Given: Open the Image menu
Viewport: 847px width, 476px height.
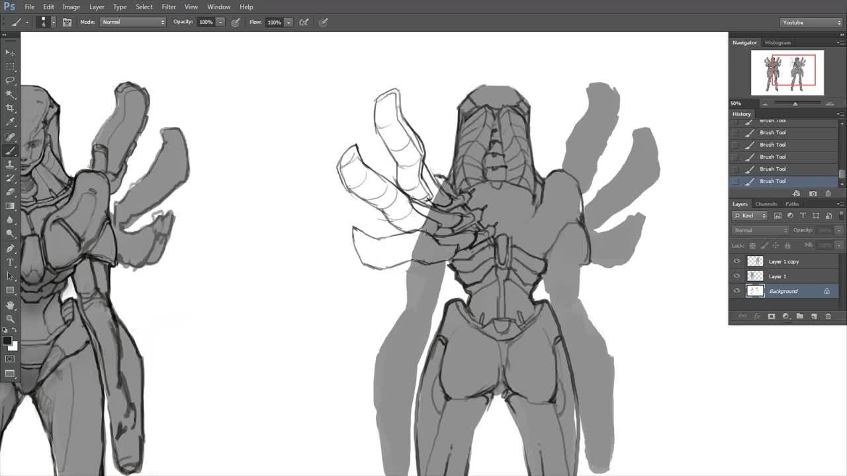Looking at the screenshot, I should click(71, 7).
